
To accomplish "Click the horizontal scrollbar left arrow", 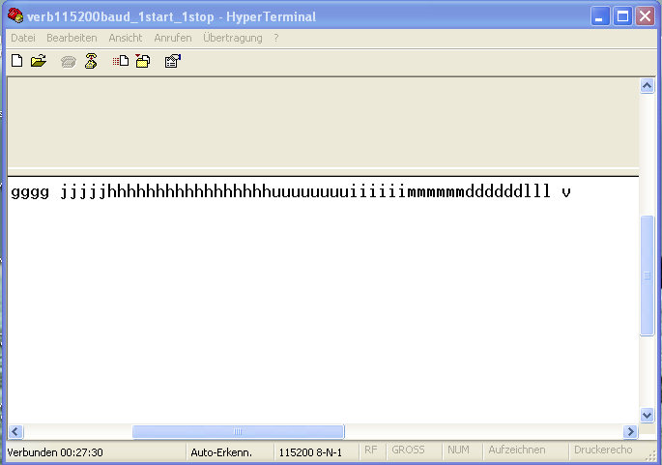I will click(15, 432).
